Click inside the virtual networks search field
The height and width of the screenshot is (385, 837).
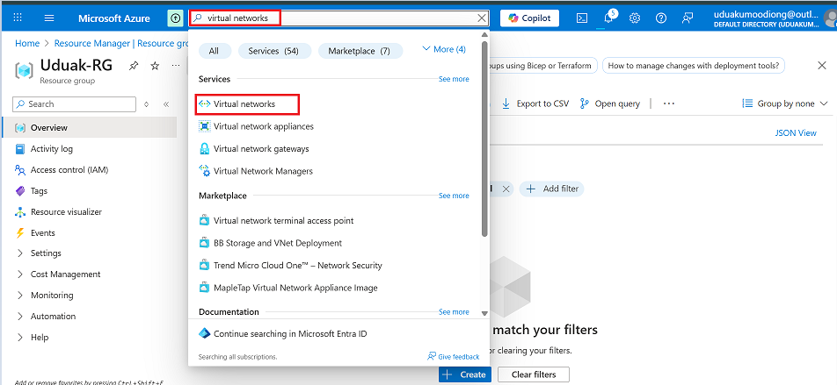339,18
